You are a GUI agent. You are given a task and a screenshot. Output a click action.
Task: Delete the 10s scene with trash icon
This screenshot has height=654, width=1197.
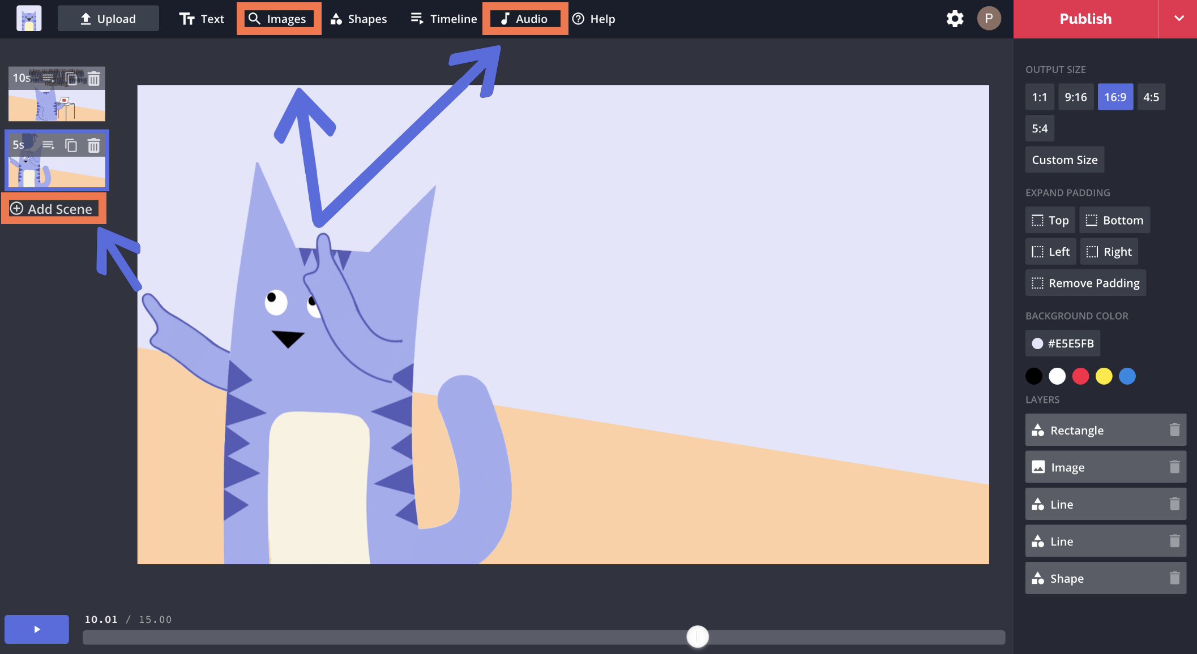[x=94, y=78]
